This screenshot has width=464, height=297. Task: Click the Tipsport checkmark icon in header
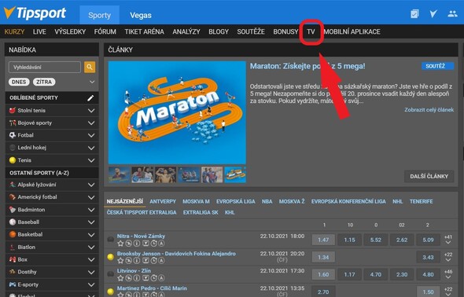[433, 13]
